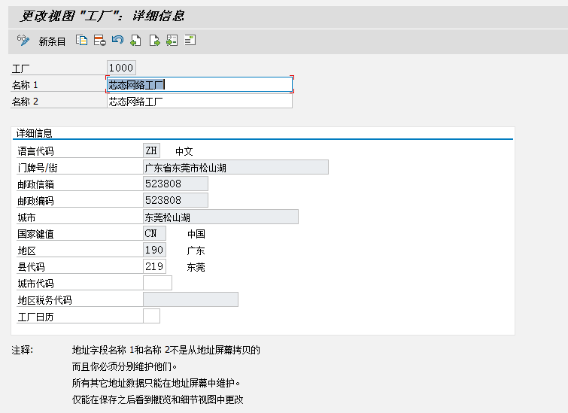Image resolution: width=568 pixels, height=413 pixels.
Task: Click the 县代码 field with 219
Action: pos(155,266)
